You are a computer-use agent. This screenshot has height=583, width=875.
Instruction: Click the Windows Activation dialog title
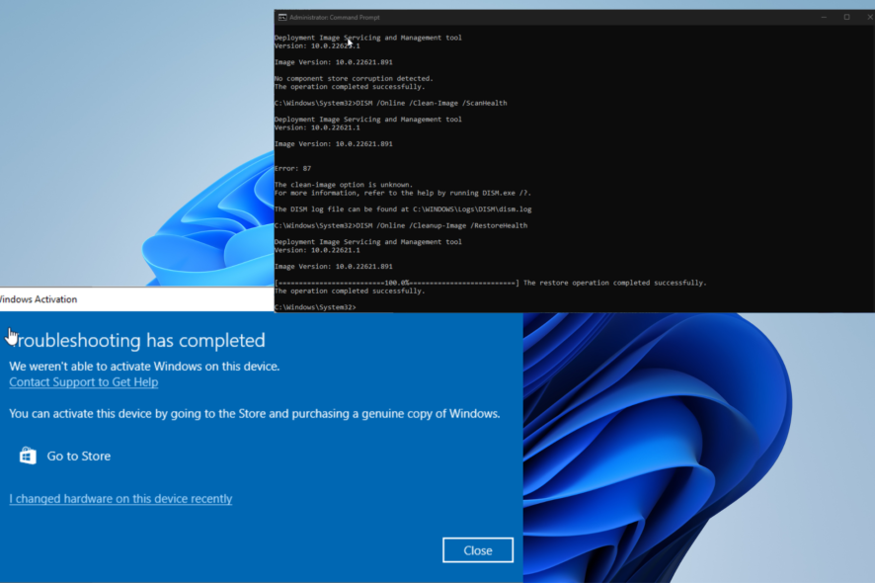pyautogui.click(x=39, y=299)
